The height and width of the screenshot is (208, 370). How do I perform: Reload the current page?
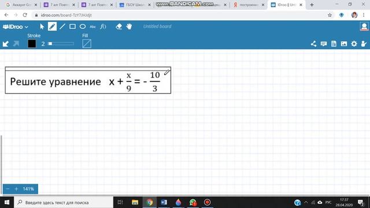click(x=25, y=15)
